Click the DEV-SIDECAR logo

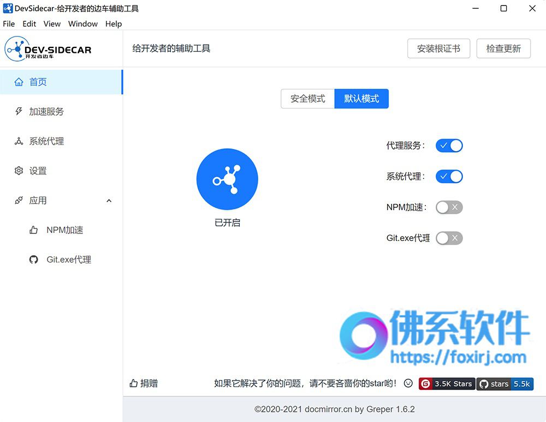point(48,49)
